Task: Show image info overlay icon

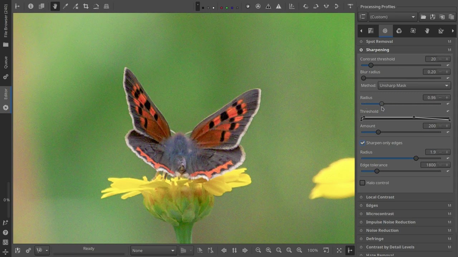Action: pyautogui.click(x=31, y=6)
